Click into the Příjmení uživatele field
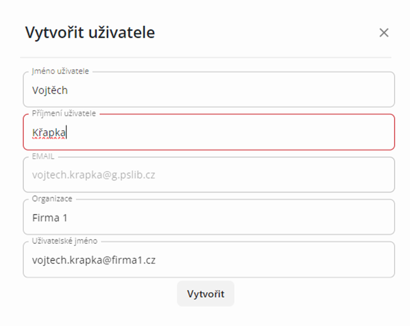Viewport: 410px width, 326px height. point(229,133)
